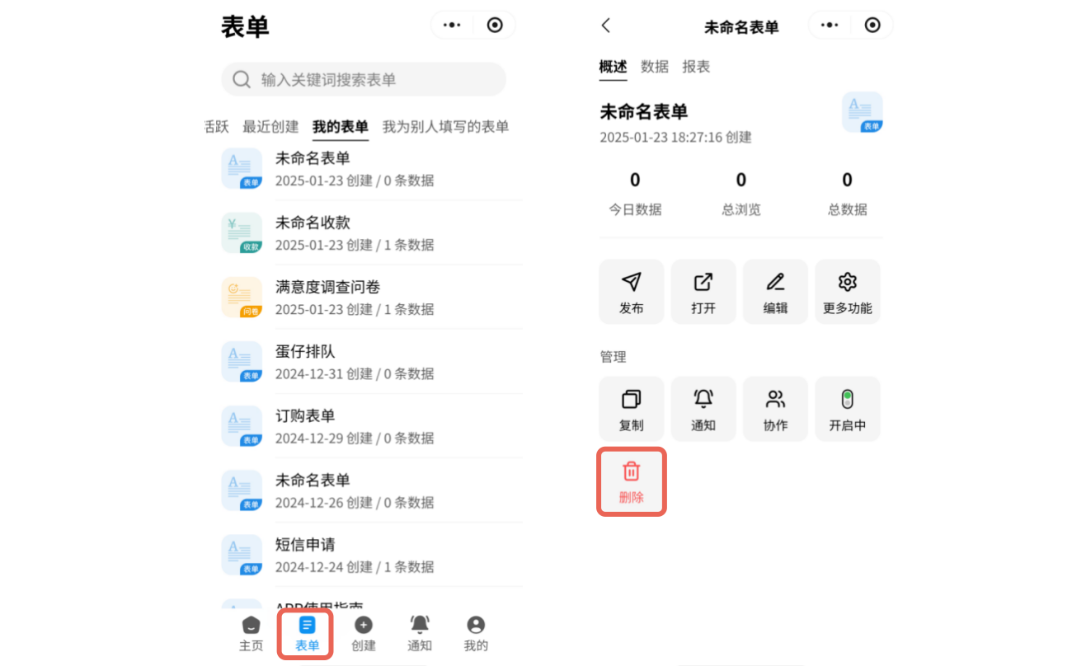The image size is (1072, 666).
Task: Select the 表单 bottom navigation tab
Action: [307, 633]
